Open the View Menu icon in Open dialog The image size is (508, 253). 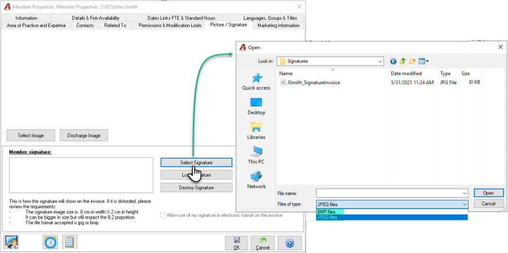coord(423,61)
